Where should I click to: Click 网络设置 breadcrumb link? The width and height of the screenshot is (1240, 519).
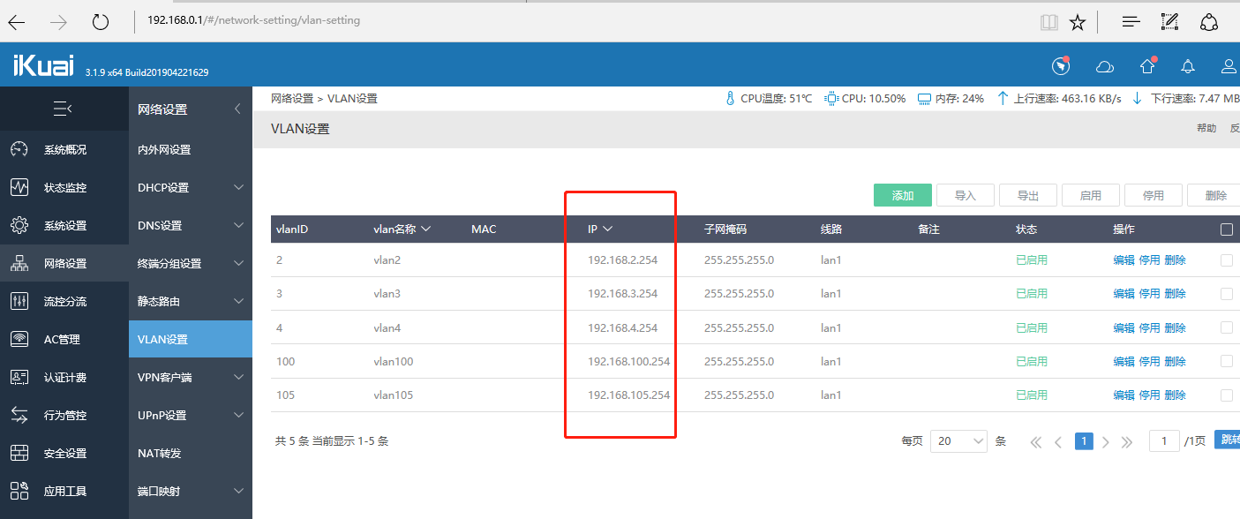click(292, 98)
